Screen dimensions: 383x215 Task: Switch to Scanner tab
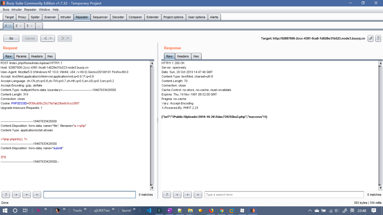tap(50, 17)
